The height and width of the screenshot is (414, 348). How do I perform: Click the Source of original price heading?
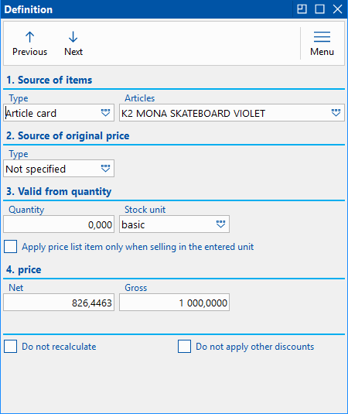coord(68,135)
